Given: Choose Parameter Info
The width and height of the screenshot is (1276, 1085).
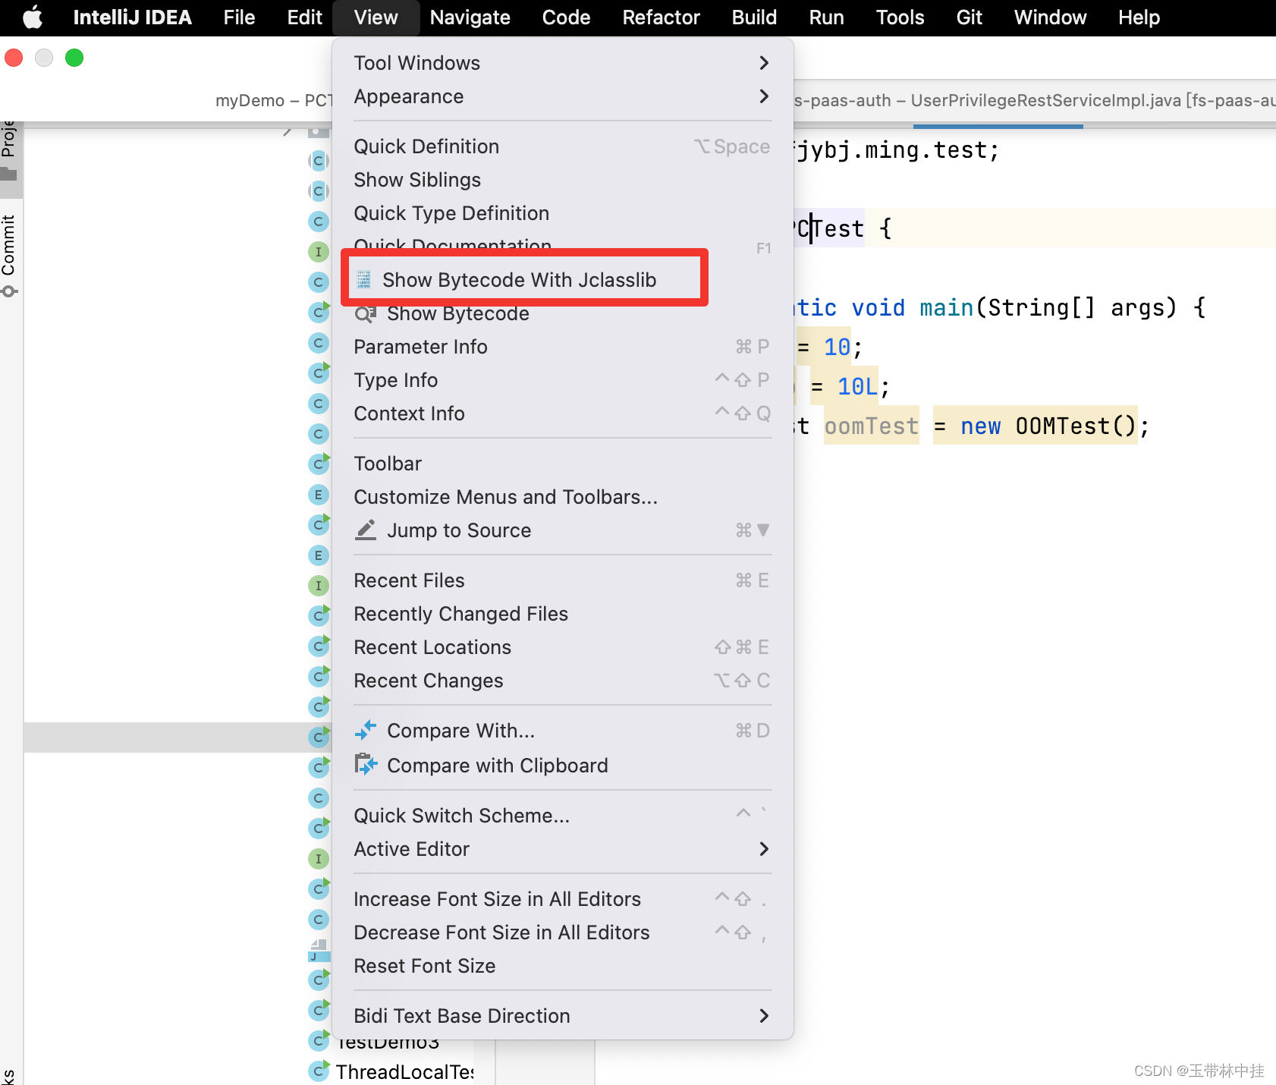Looking at the screenshot, I should click(562, 347).
